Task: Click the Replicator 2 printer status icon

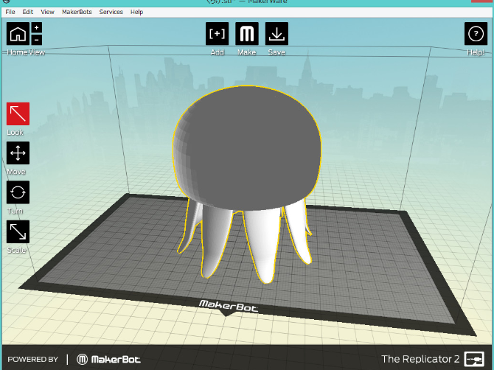Action: coord(474,359)
